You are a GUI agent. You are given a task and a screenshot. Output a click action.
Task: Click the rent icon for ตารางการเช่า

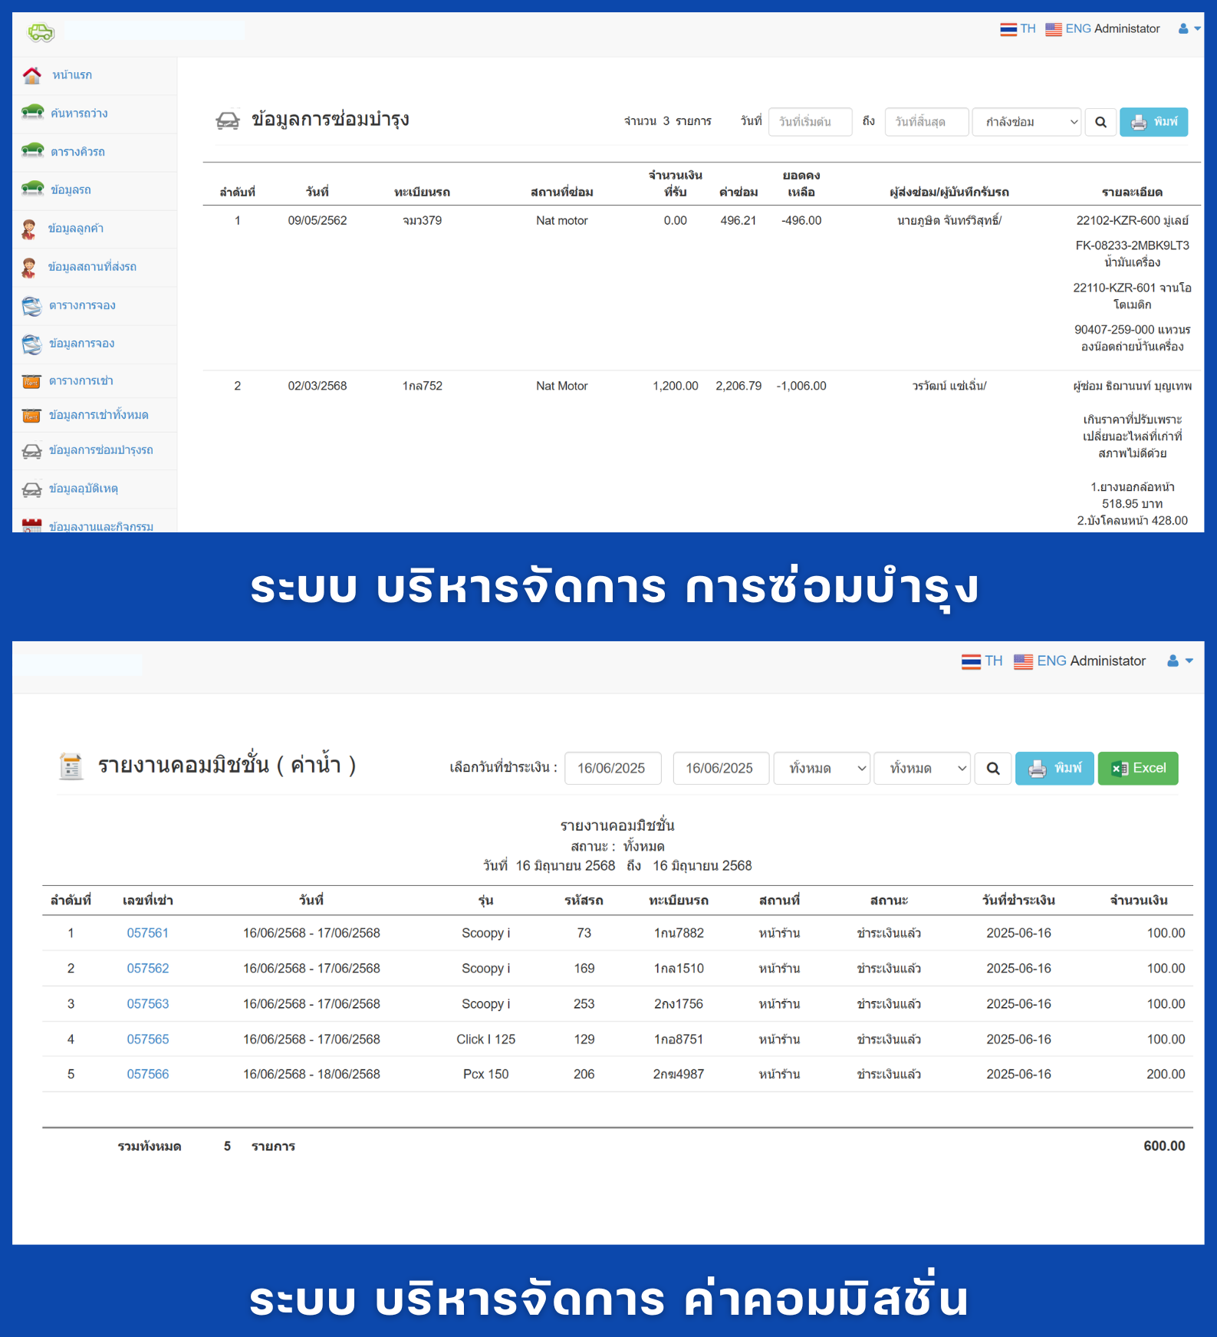pyautogui.click(x=31, y=381)
